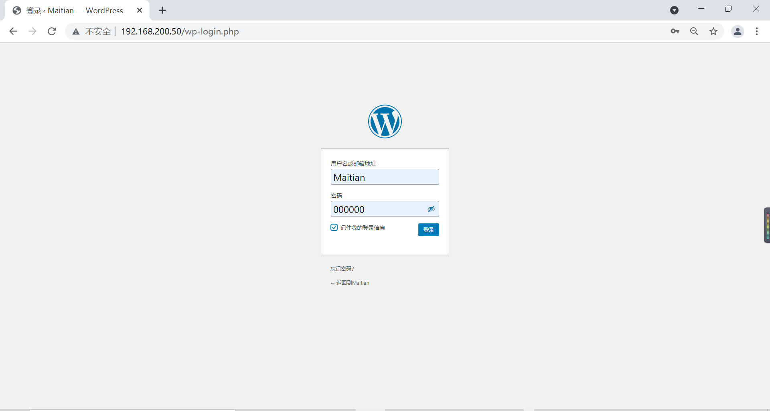The height and width of the screenshot is (411, 770).
Task: Click the 登录 login button
Action: [429, 230]
